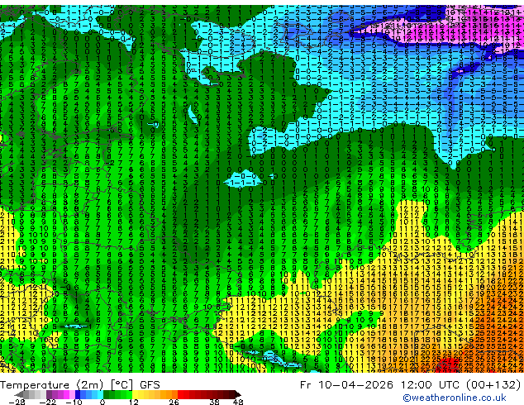Click the '-10' legend scale label

tap(74, 402)
